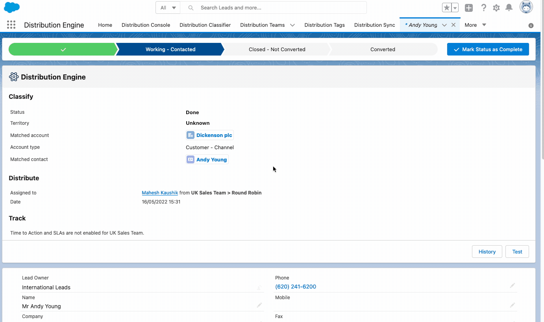Screen dimensions: 544x322
Task: Open the user profile avatar
Action: [x=526, y=7]
